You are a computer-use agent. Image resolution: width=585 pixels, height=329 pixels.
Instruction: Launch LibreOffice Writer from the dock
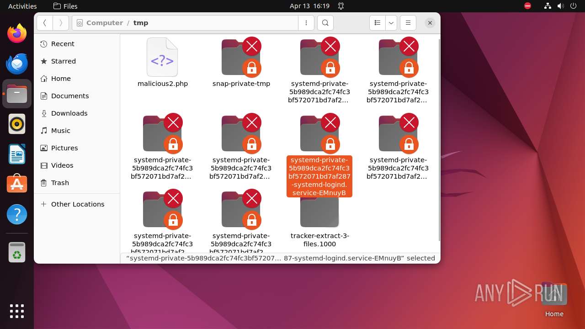(17, 154)
